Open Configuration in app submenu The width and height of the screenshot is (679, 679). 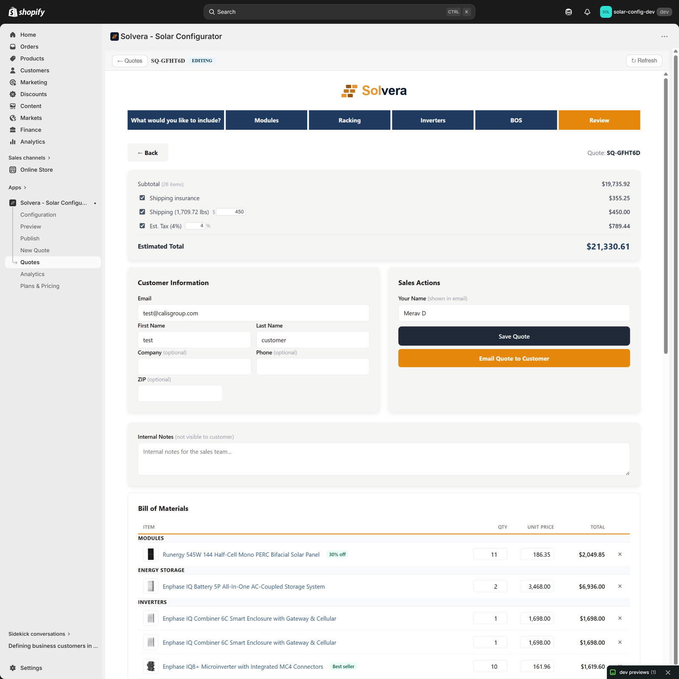(38, 215)
